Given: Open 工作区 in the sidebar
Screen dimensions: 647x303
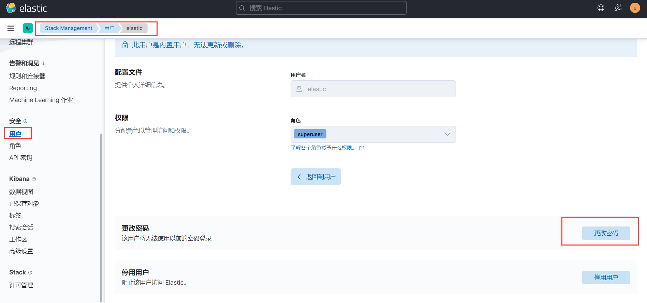Looking at the screenshot, I should point(18,239).
